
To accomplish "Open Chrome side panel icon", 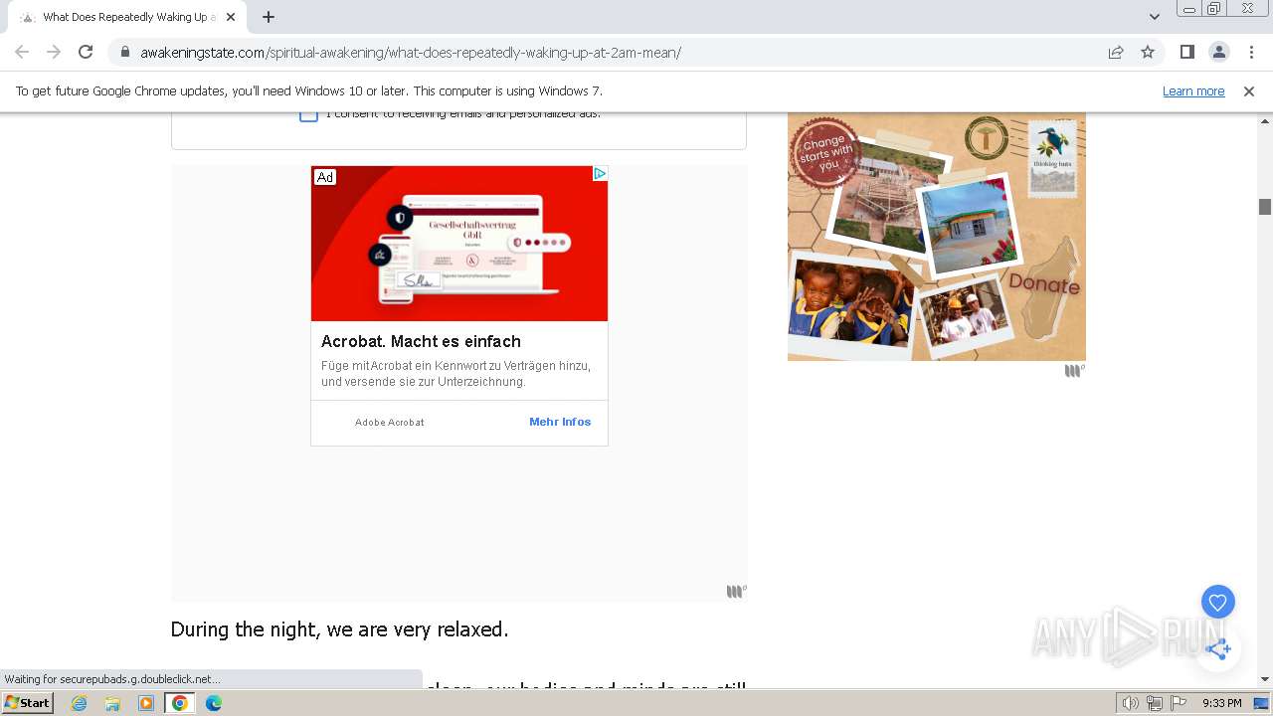I will pos(1186,52).
